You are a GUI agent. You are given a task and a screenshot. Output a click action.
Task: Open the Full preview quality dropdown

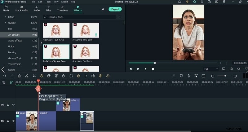tap(211, 69)
